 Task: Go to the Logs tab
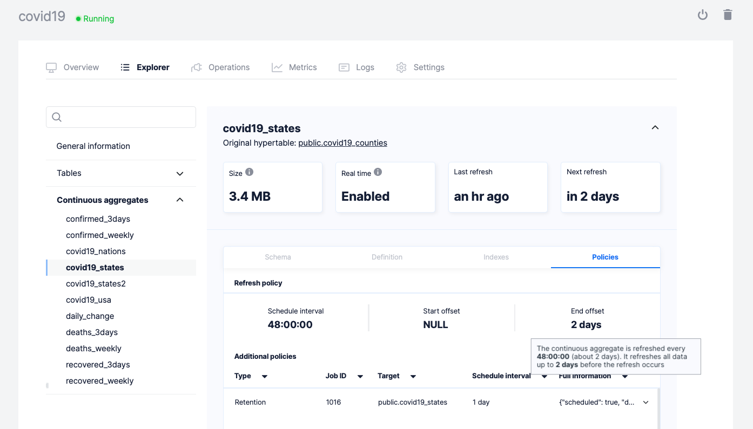tap(357, 67)
